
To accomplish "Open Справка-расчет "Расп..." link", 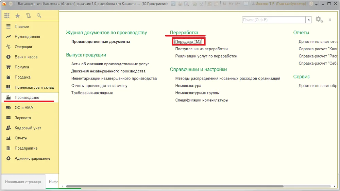I will pyautogui.click(x=318, y=56).
